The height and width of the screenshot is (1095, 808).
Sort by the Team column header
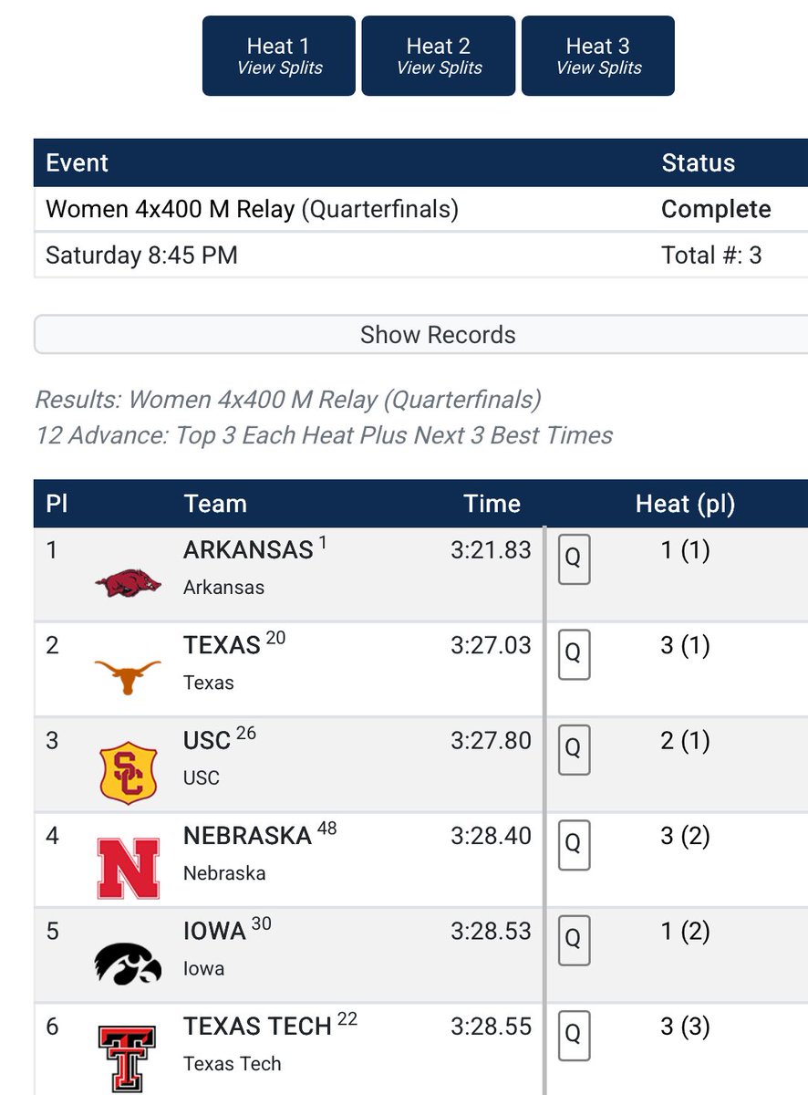coord(215,504)
